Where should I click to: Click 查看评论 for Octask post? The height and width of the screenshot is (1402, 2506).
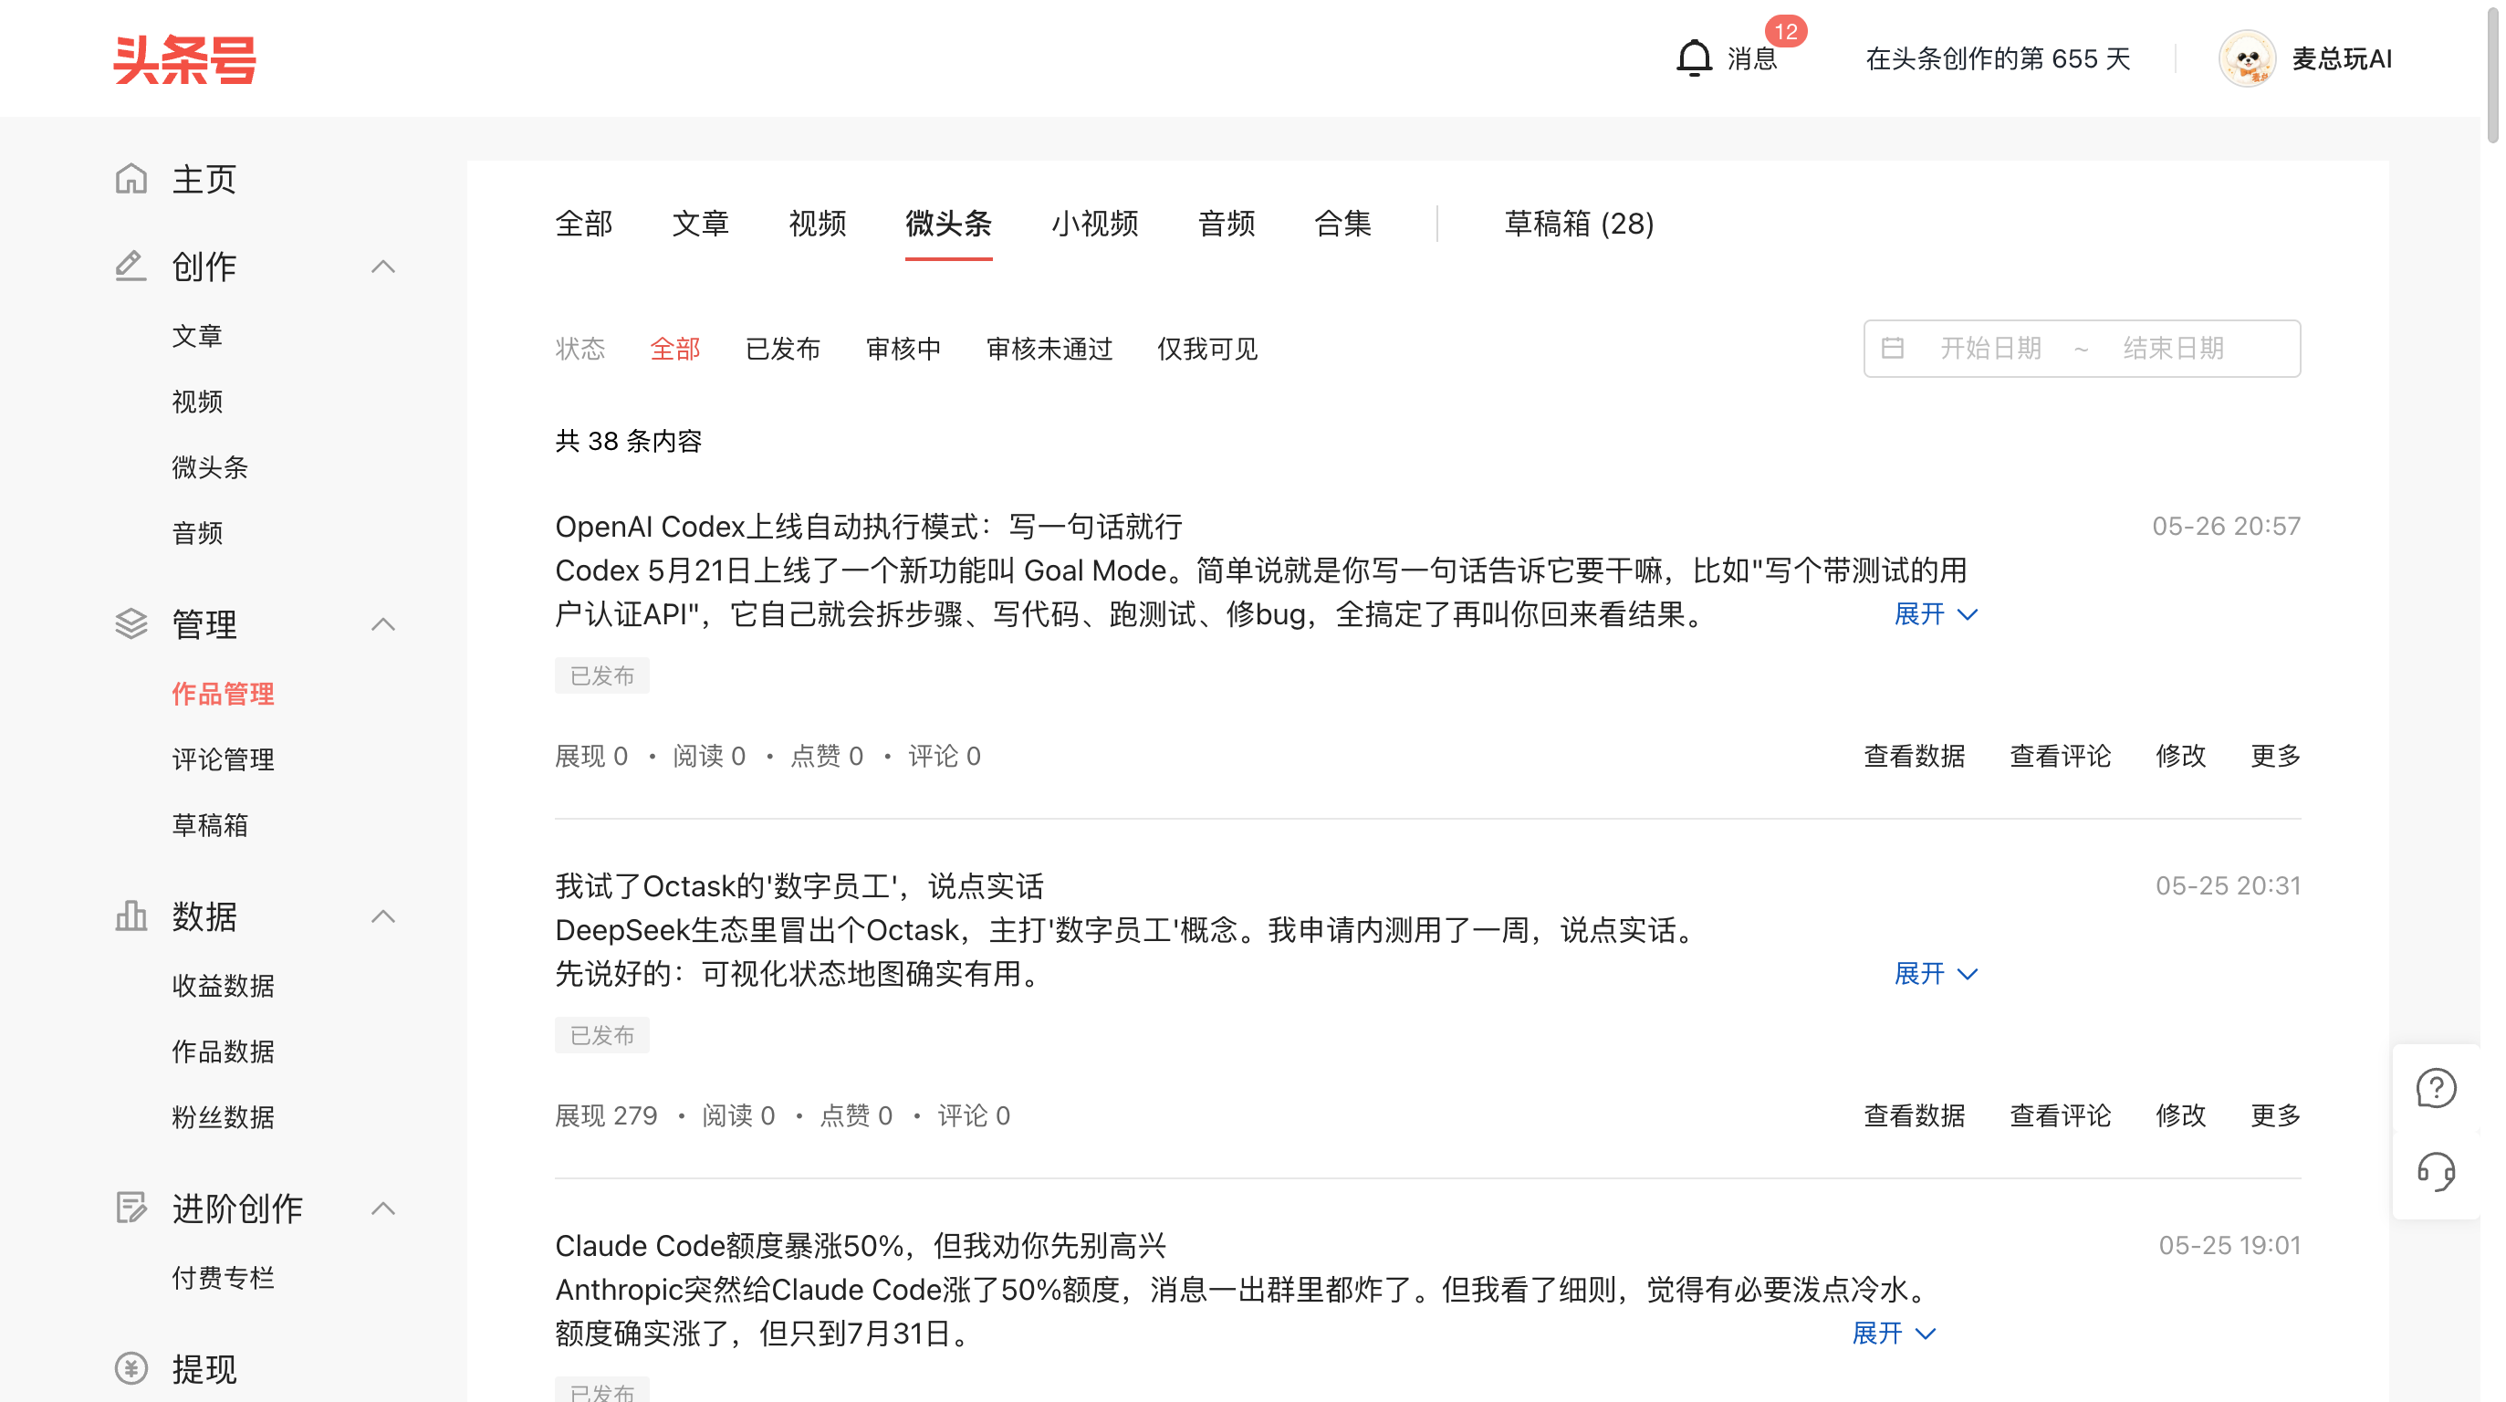(x=2061, y=1116)
